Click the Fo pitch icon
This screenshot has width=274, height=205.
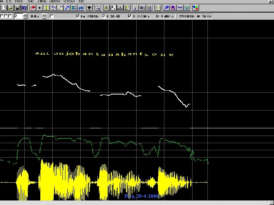click(x=113, y=8)
